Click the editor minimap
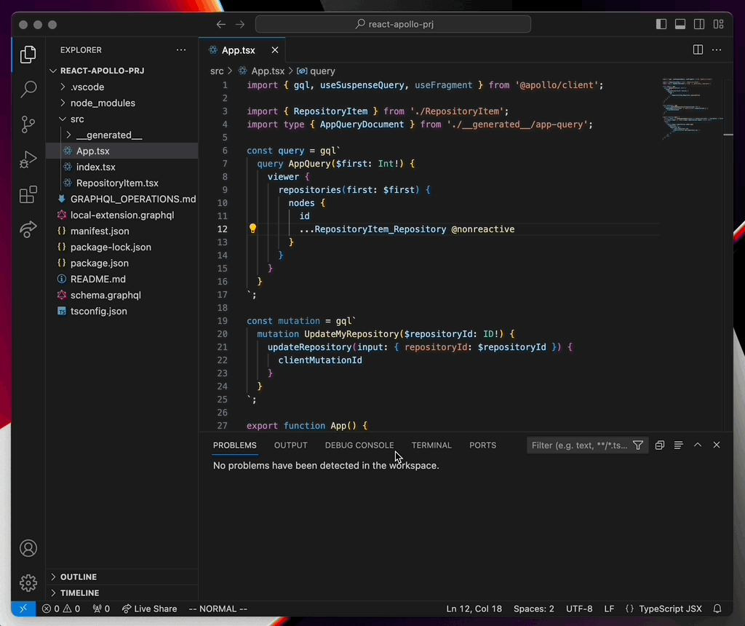This screenshot has height=626, width=745. [693, 109]
